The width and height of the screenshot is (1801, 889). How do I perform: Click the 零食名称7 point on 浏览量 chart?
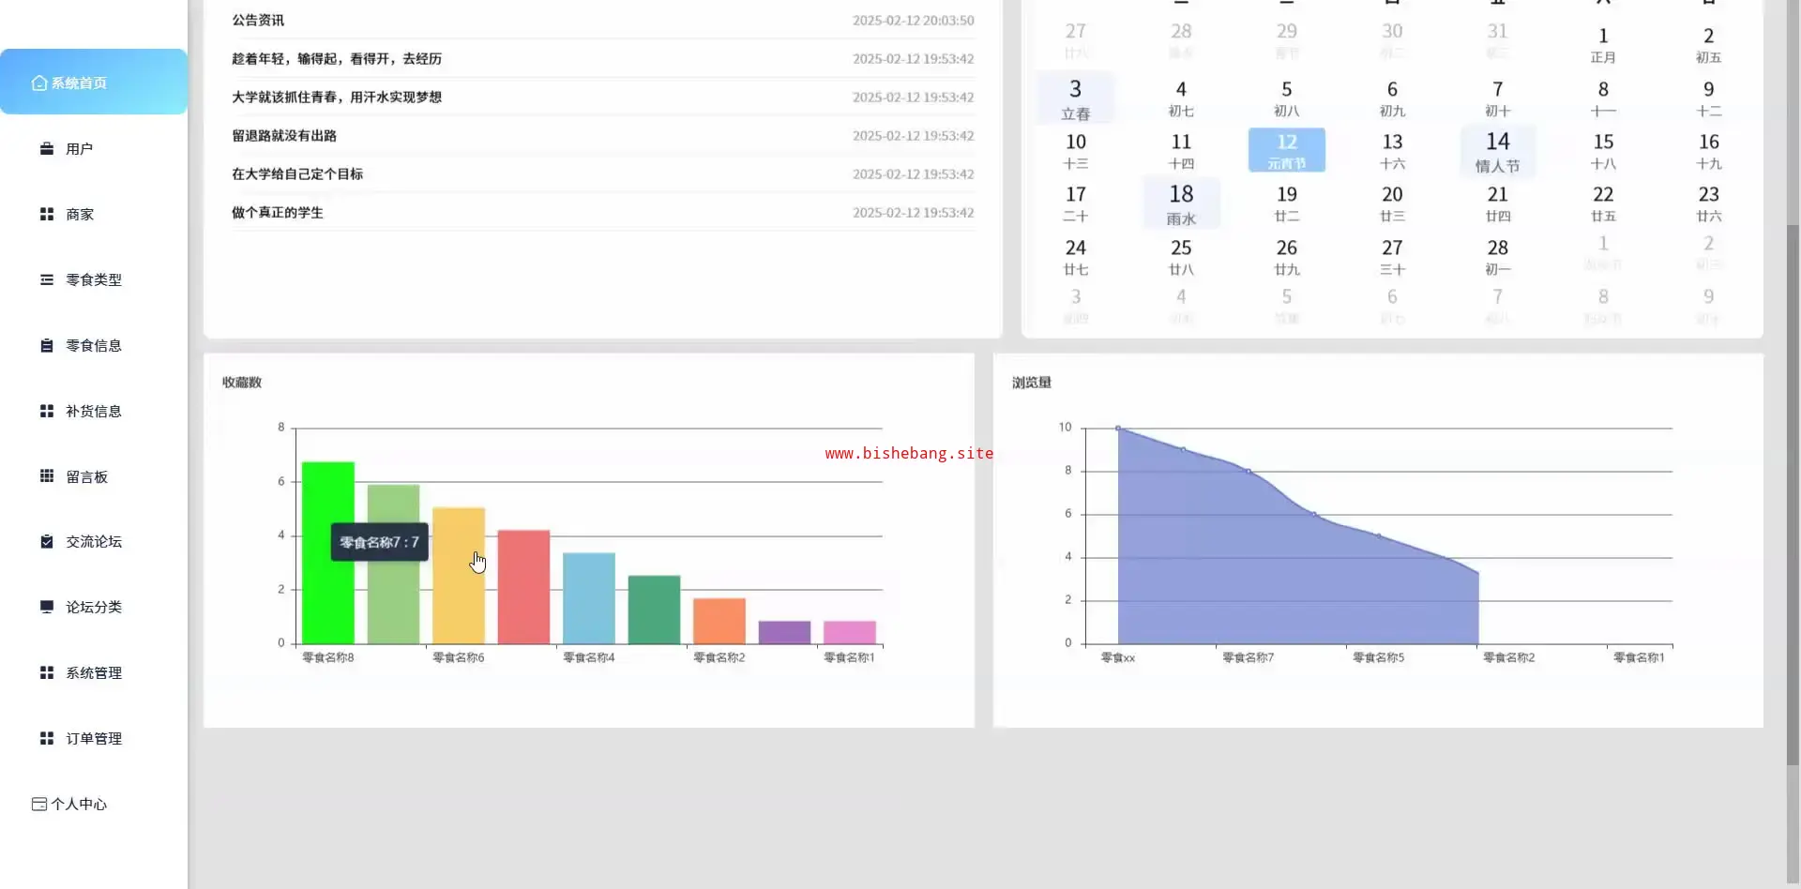[1249, 472]
